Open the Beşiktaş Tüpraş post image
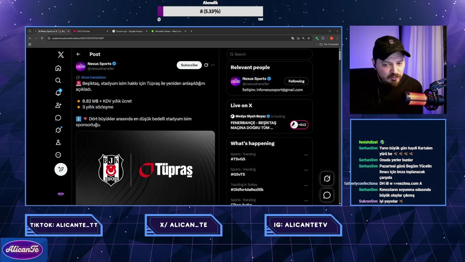465x262 pixels. [145, 168]
